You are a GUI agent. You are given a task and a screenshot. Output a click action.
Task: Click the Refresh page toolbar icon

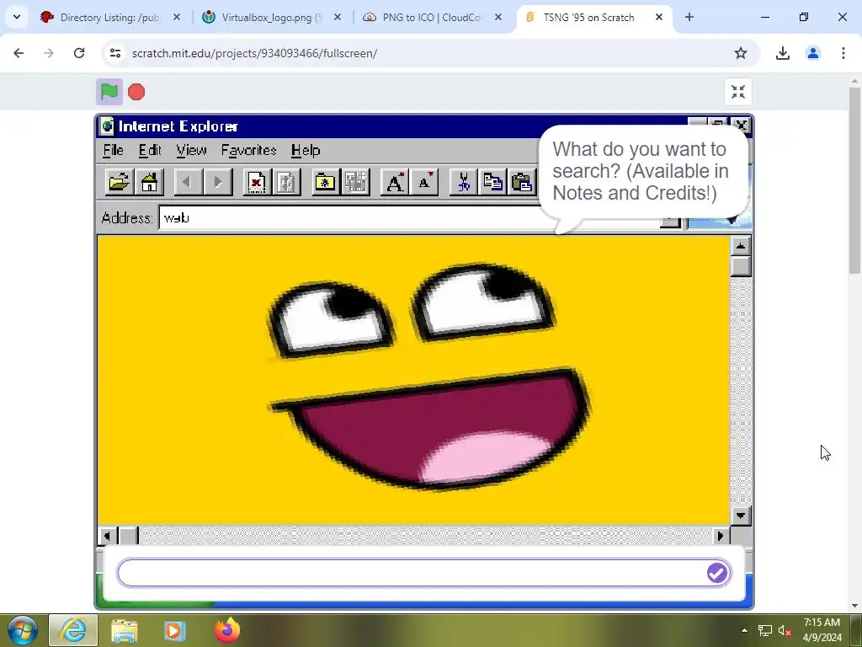click(x=286, y=182)
